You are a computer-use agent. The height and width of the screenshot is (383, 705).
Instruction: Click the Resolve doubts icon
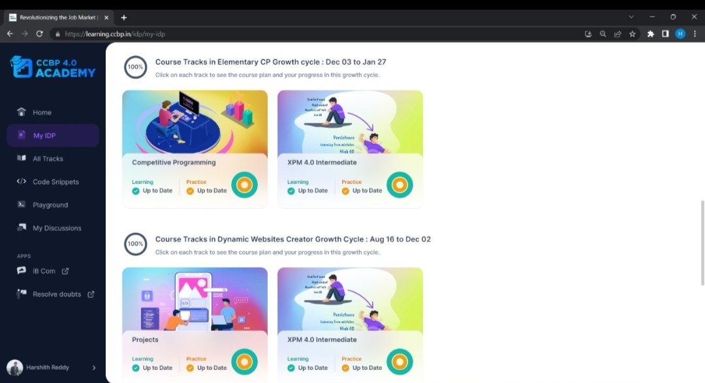click(x=21, y=294)
